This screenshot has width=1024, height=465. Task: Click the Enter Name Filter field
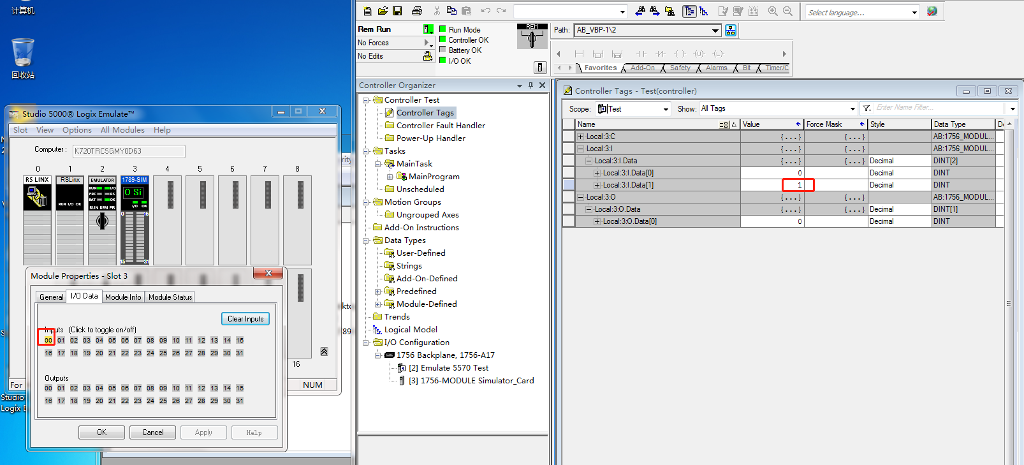click(x=939, y=108)
